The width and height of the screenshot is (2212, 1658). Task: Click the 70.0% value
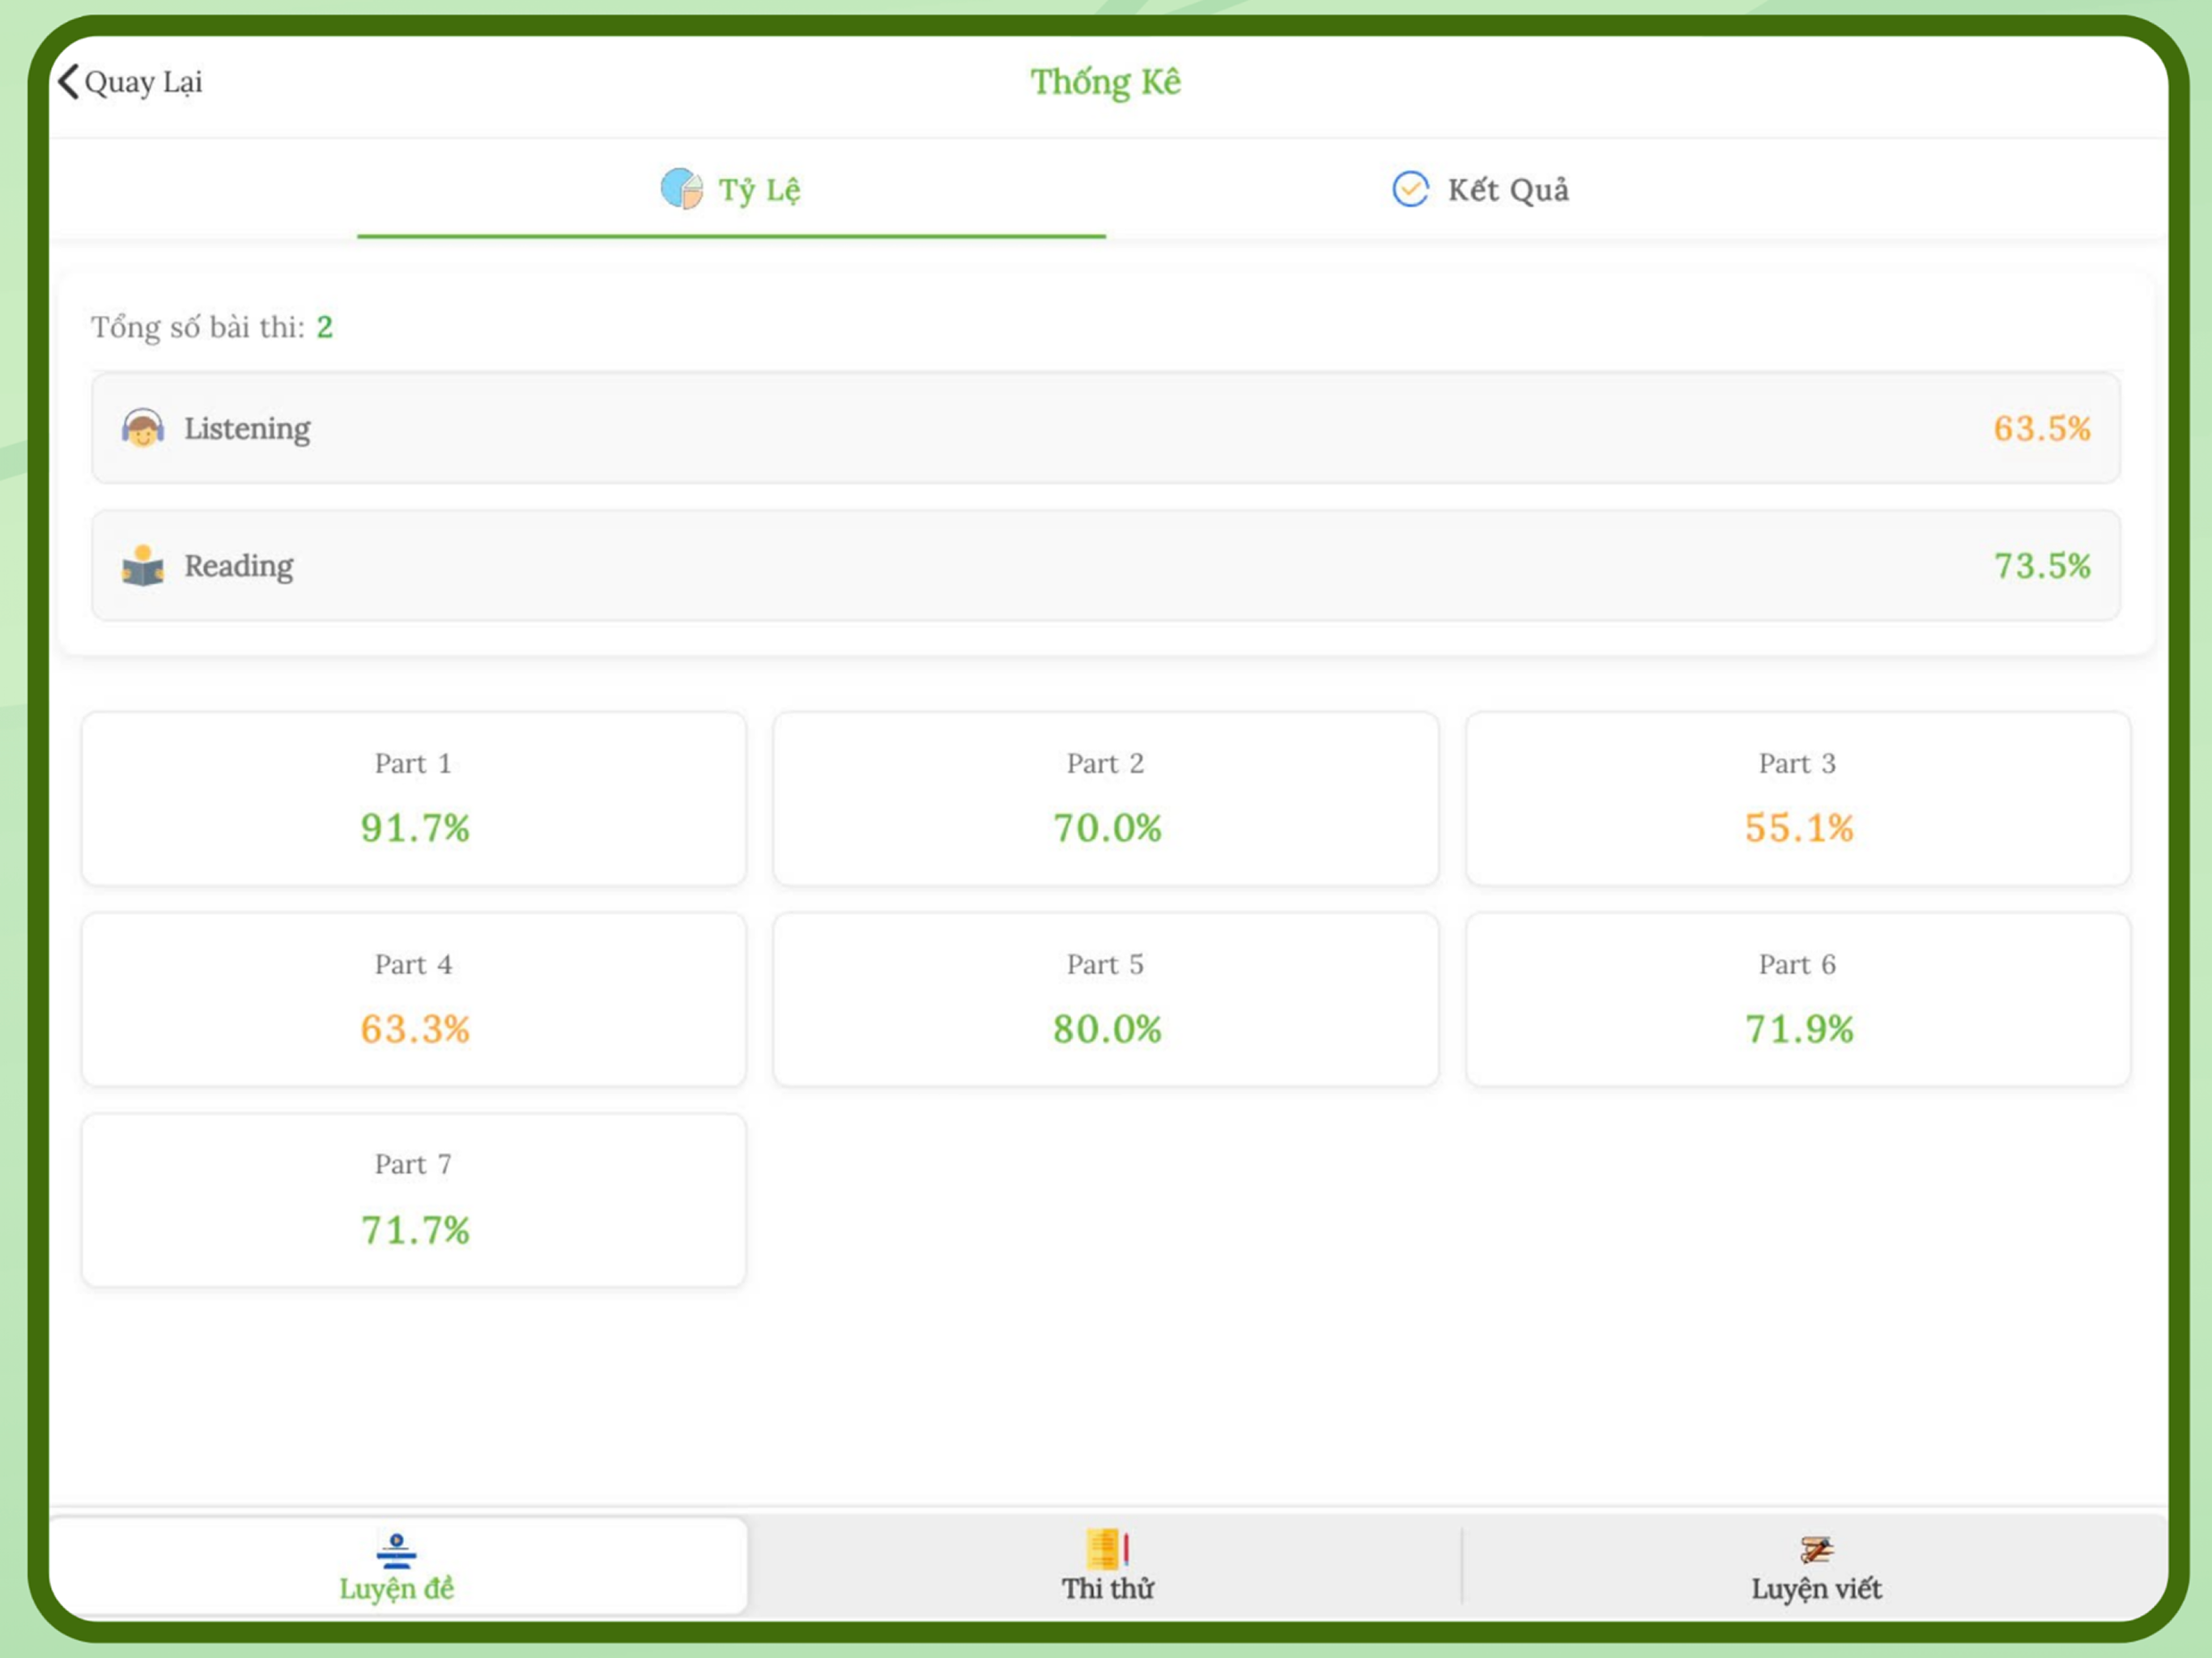(1107, 828)
